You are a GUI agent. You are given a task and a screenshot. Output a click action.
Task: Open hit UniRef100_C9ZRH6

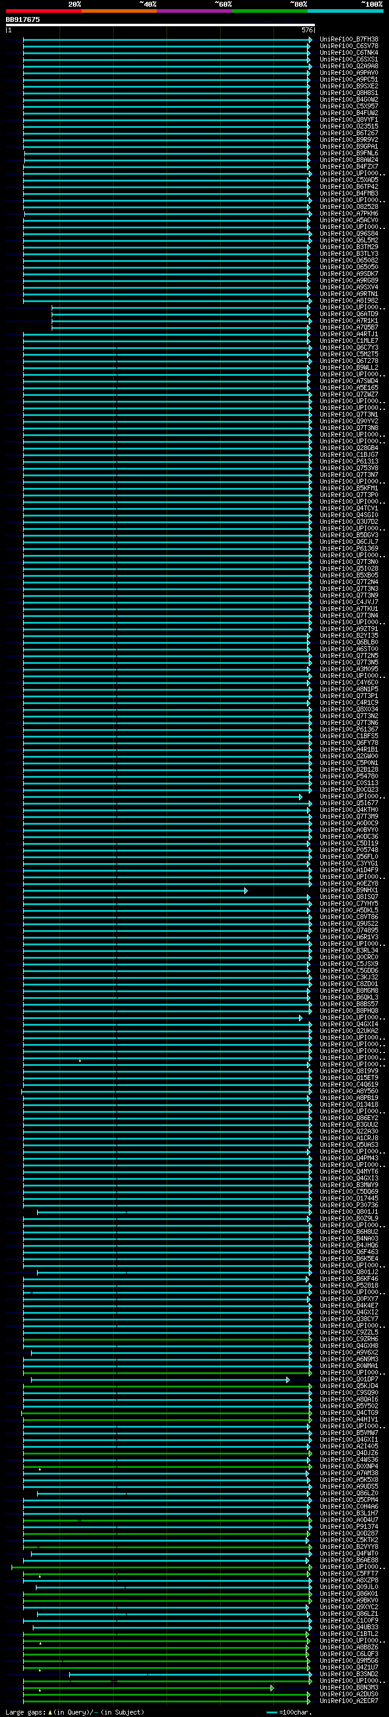tap(349, 1339)
